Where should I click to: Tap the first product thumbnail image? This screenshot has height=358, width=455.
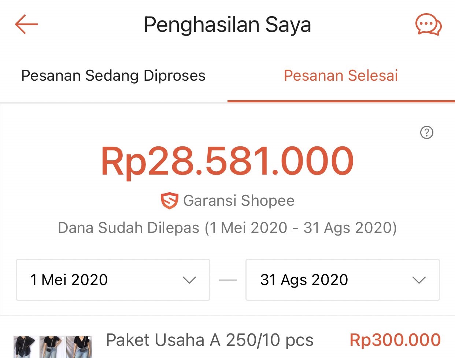click(25, 347)
